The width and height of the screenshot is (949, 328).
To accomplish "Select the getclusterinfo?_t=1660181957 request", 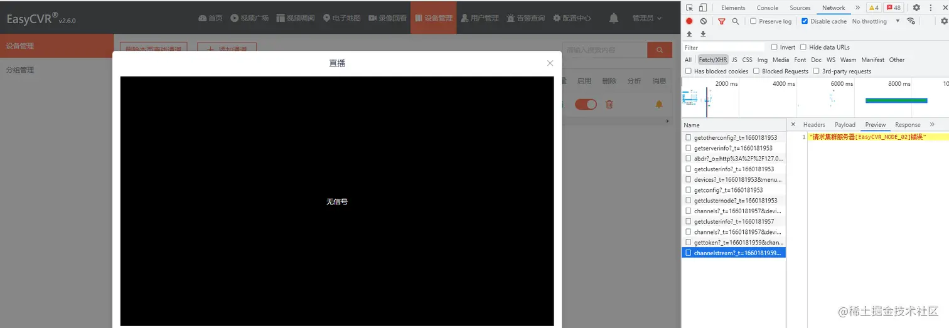I will pyautogui.click(x=734, y=221).
